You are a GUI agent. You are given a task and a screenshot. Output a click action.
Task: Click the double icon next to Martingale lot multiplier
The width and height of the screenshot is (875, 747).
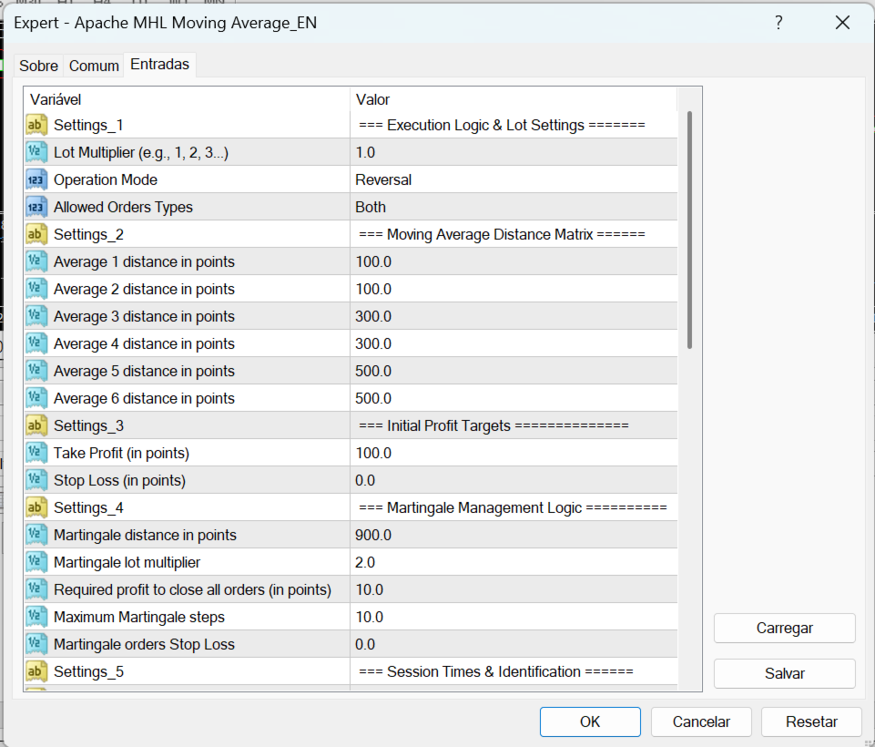pyautogui.click(x=36, y=562)
